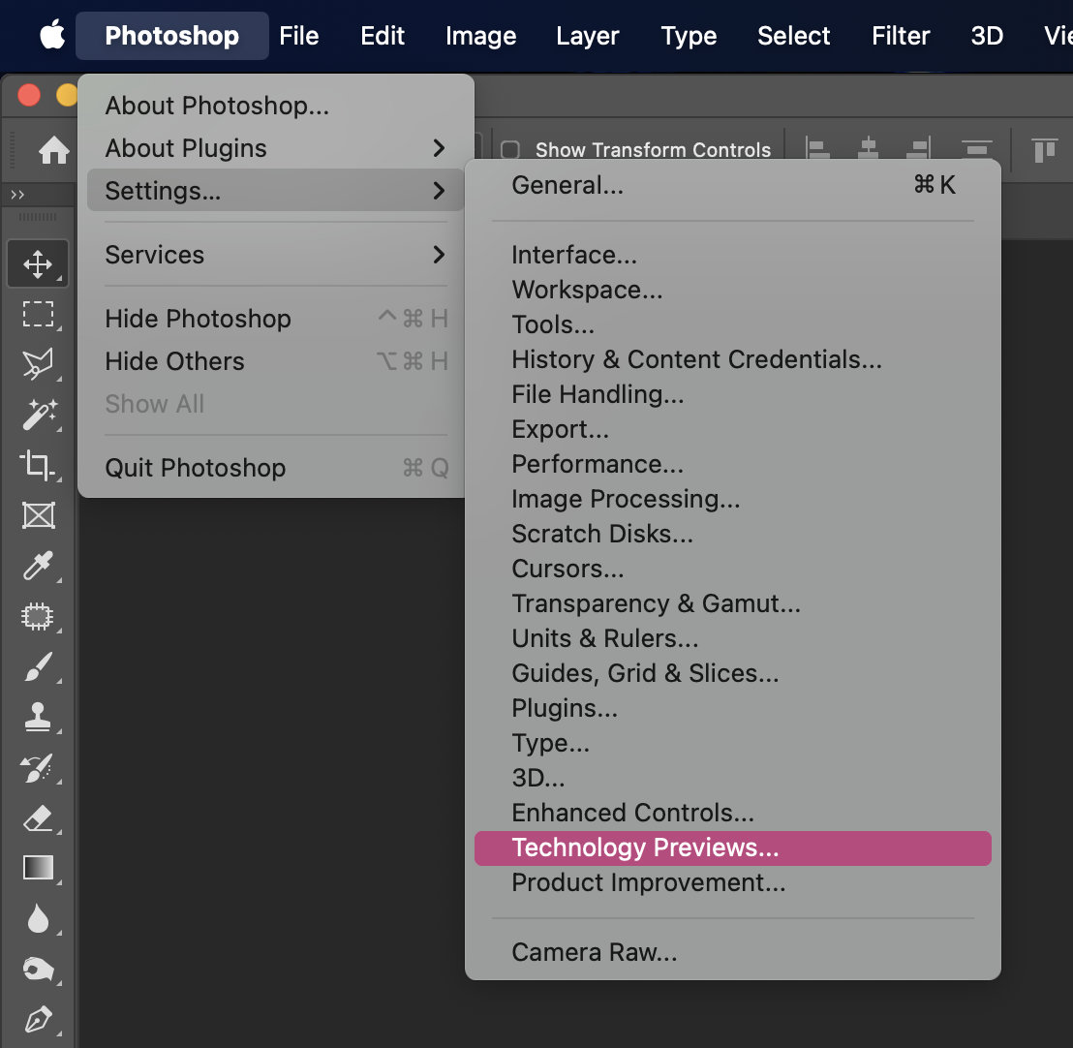Image resolution: width=1073 pixels, height=1048 pixels.
Task: Select the Eraser tool
Action: pyautogui.click(x=38, y=818)
